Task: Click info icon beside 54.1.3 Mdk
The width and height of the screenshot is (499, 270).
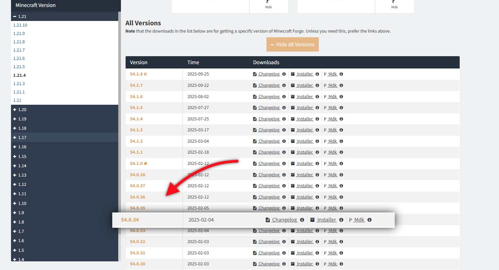Action: [x=341, y=130]
